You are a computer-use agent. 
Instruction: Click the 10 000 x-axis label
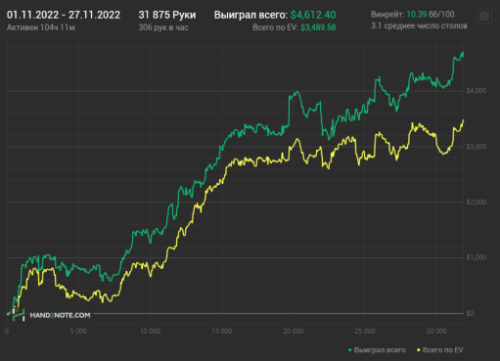click(151, 332)
